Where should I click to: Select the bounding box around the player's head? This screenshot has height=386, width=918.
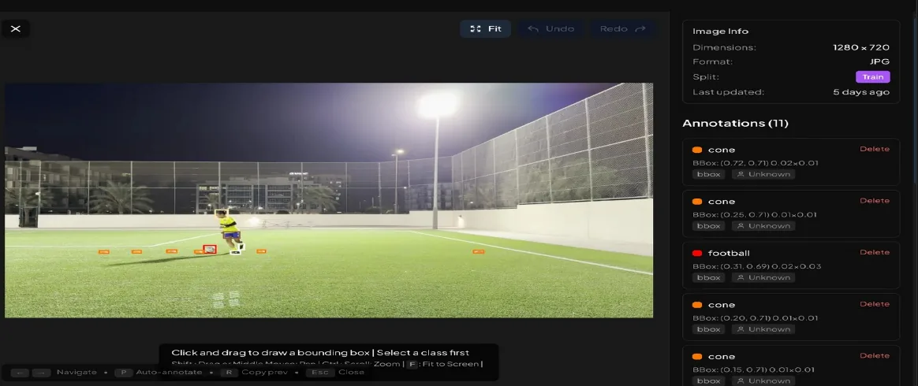click(x=222, y=213)
